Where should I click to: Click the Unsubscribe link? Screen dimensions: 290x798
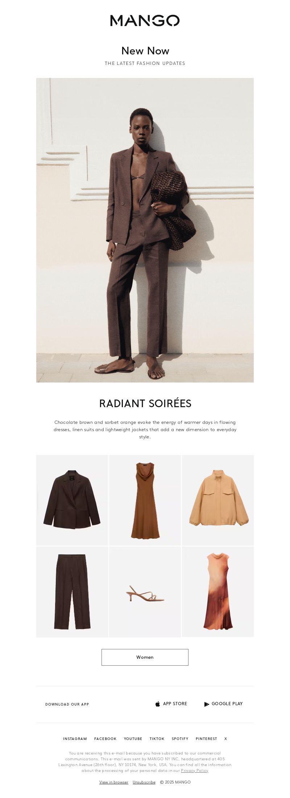tap(144, 782)
